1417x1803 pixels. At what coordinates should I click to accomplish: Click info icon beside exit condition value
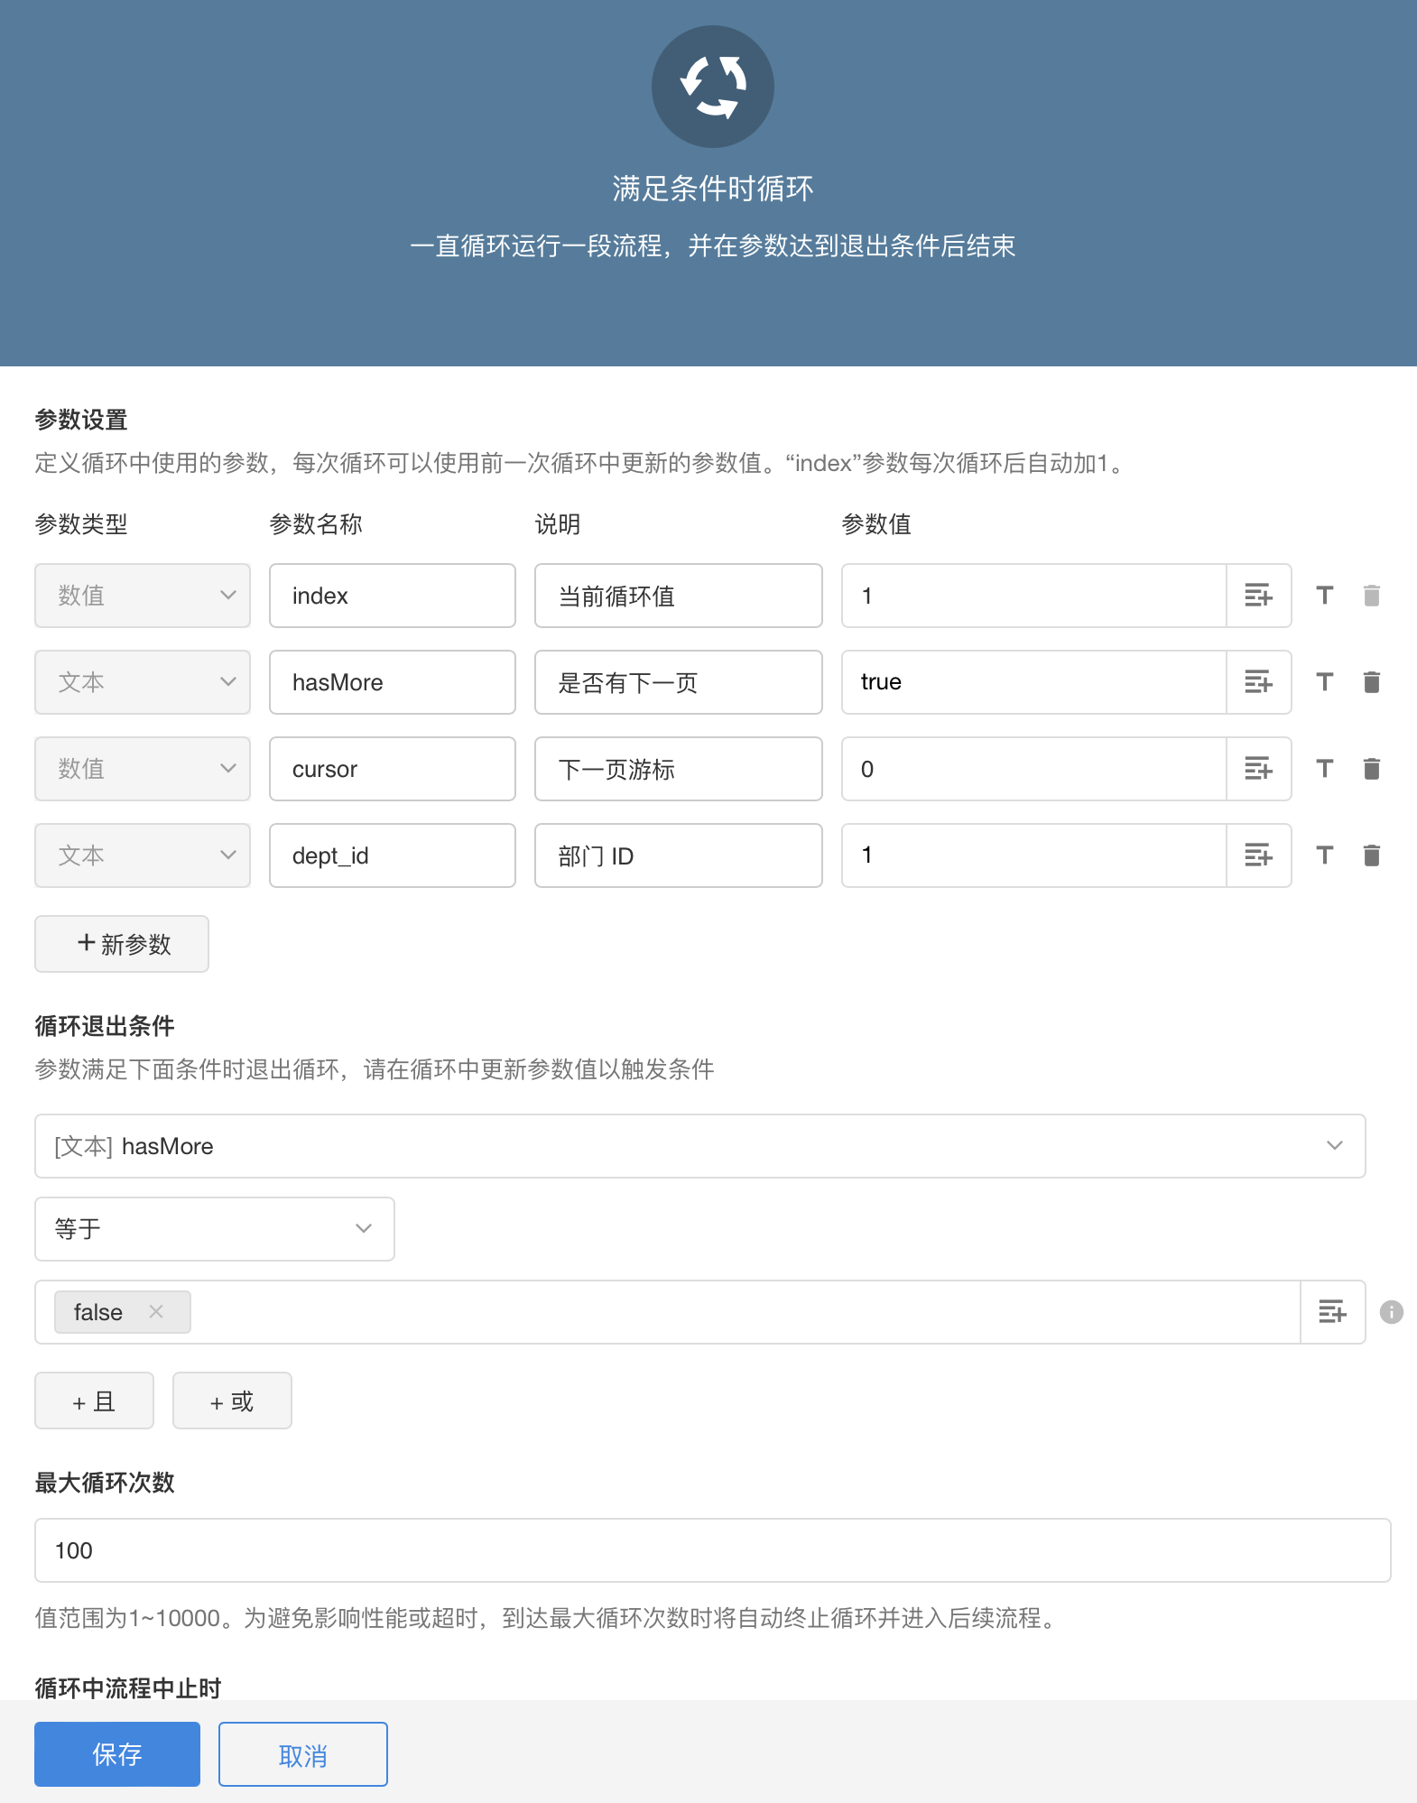click(x=1391, y=1312)
